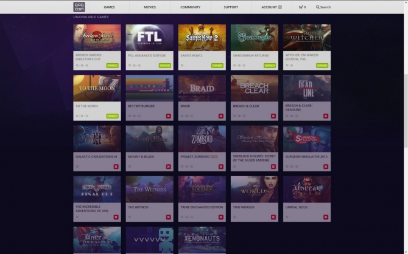The height and width of the screenshot is (254, 408).
Task: Open the Account menu
Action: coord(272,7)
